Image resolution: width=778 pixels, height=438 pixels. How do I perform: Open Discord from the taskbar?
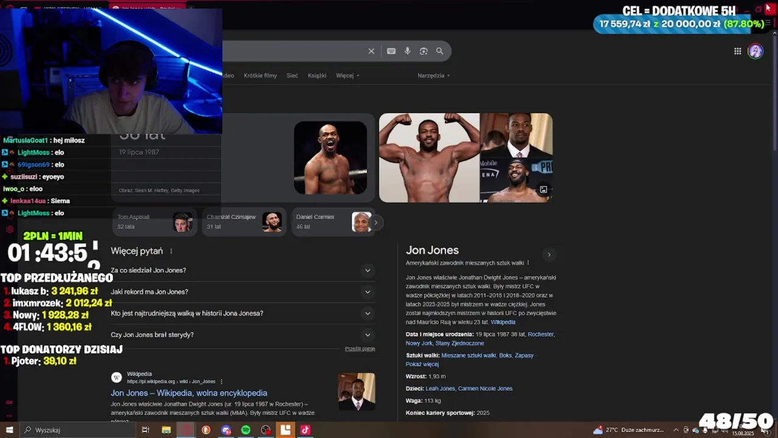coord(226,430)
